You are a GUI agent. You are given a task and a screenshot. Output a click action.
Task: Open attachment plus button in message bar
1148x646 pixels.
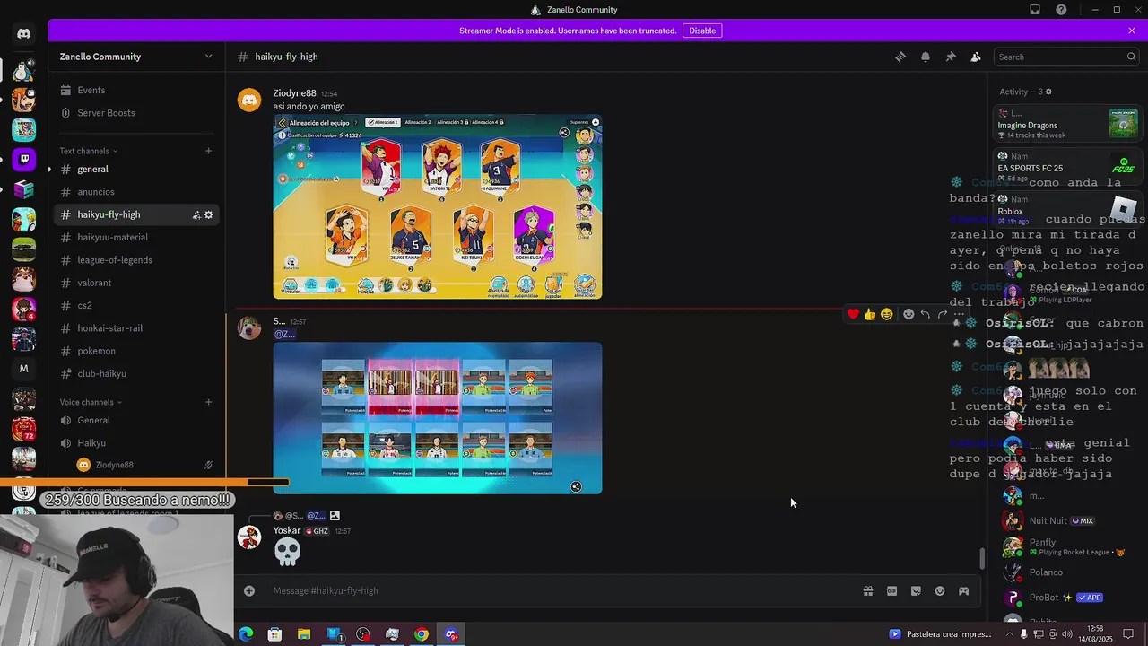coord(249,591)
